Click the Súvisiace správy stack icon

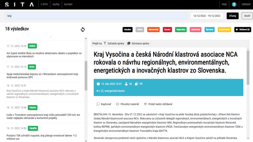(129, 43)
